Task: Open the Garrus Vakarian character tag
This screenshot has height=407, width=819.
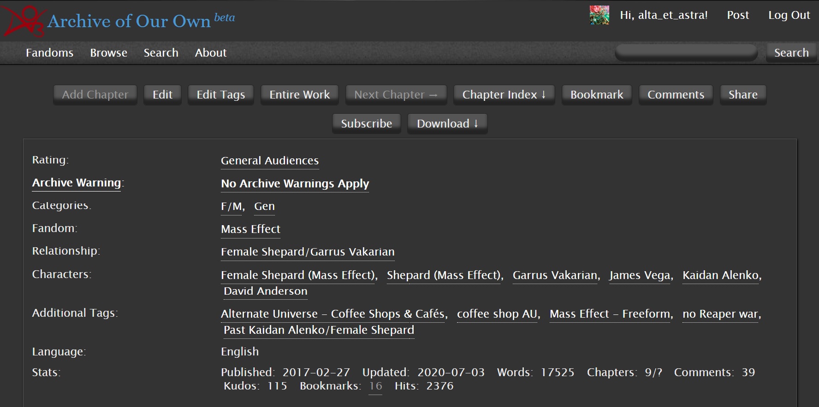Action: [x=555, y=275]
